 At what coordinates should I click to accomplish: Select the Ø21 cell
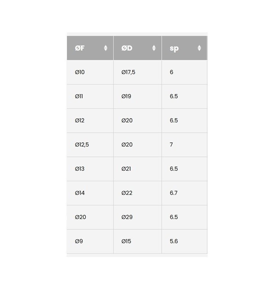(137, 169)
